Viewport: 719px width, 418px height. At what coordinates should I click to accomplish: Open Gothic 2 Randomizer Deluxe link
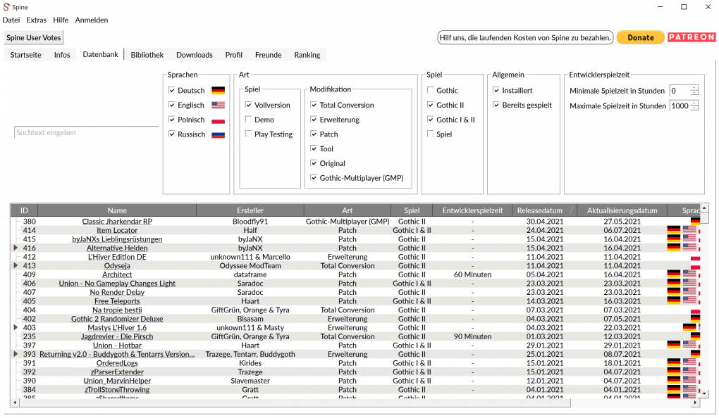(x=117, y=319)
